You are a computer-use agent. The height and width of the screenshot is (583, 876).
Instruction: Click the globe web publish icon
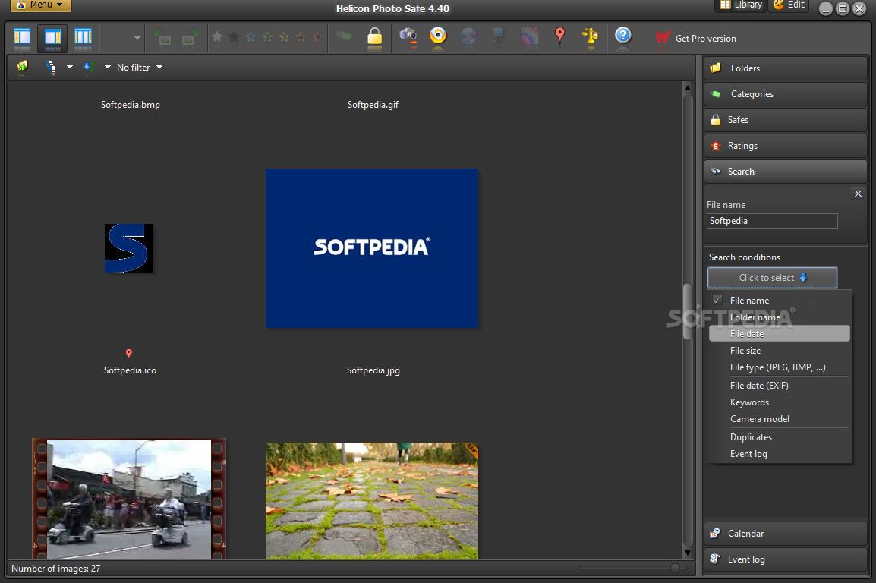click(468, 36)
